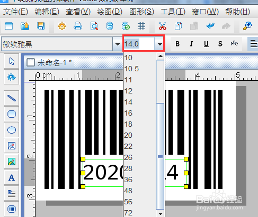Click the Print icon
The height and width of the screenshot is (217, 258).
pos(78,26)
